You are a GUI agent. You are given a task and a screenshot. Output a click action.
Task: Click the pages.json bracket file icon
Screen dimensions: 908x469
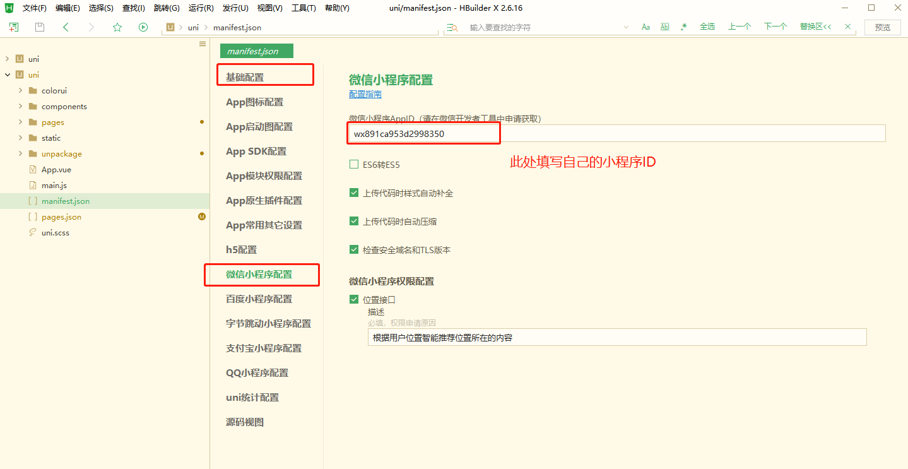pos(33,217)
